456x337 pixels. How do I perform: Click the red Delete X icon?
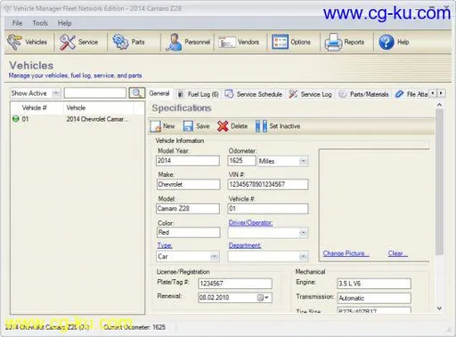coord(223,126)
